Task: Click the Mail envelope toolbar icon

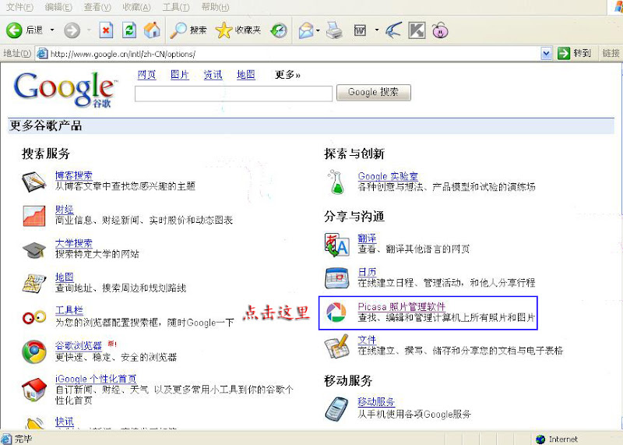Action: tap(306, 30)
